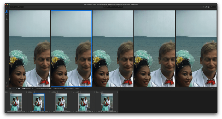Click the ON1 logo icon
This screenshot has width=222, height=119.
[x=7, y=7]
